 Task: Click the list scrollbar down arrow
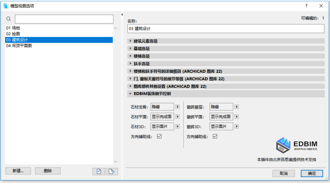pos(116,162)
